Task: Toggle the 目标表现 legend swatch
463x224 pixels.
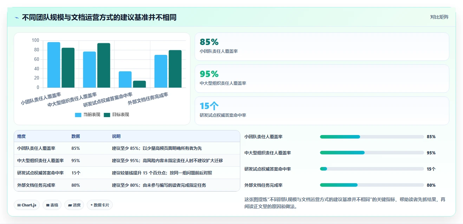Action: click(107, 115)
